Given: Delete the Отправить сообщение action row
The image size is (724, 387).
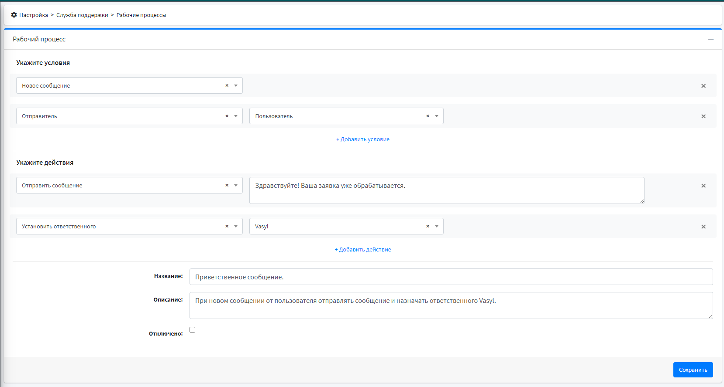Looking at the screenshot, I should 703,186.
